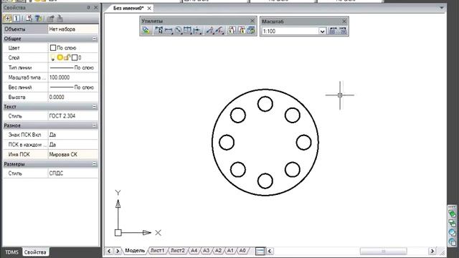The width and height of the screenshot is (459, 258).
Task: Click the Объекты Нет набора field
Action: pyautogui.click(x=73, y=29)
